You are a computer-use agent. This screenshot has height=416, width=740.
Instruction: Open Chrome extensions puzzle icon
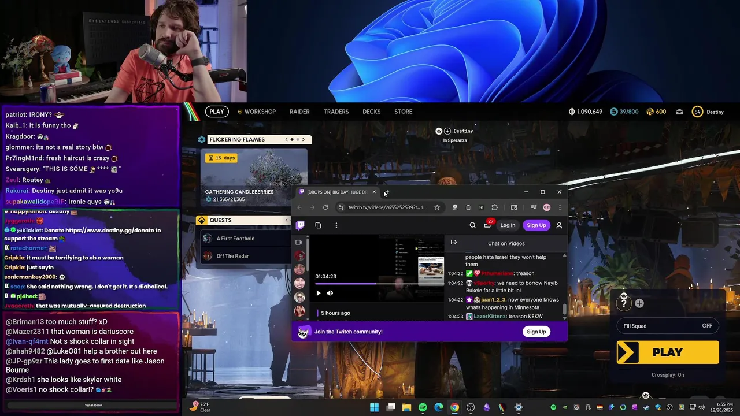click(495, 207)
